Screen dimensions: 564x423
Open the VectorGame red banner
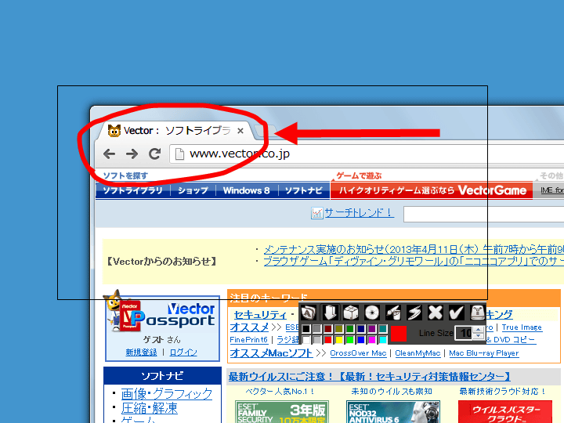(432, 190)
